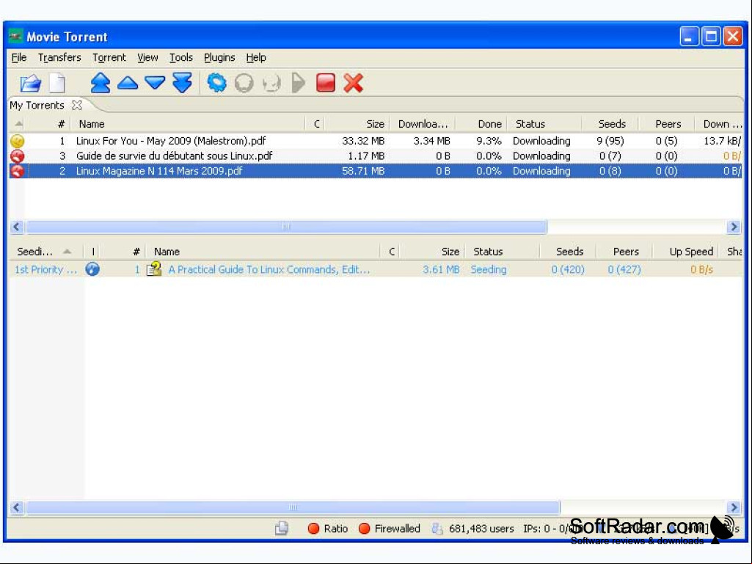Start the torrent with the play icon
Image resolution: width=752 pixels, height=564 pixels.
pos(298,83)
